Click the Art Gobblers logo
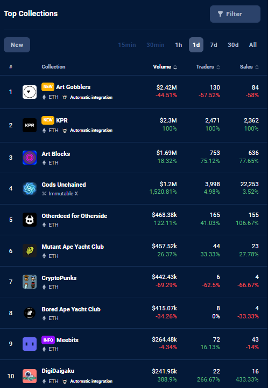Image resolution: width=268 pixels, height=388 pixels. (30, 92)
